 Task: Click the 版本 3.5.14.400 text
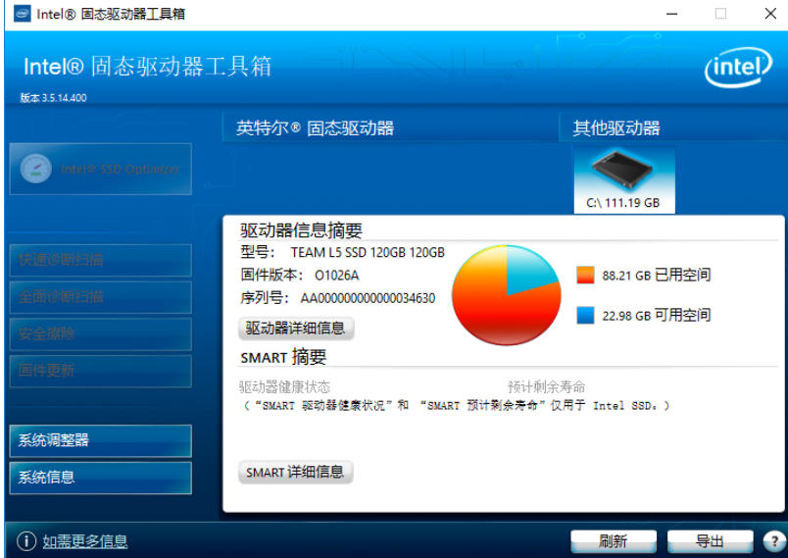tap(53, 98)
